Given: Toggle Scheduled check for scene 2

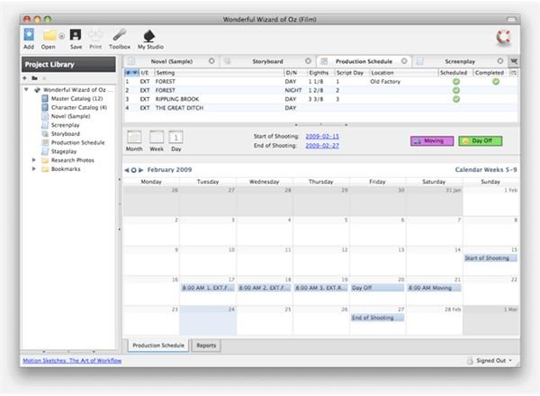Looking at the screenshot, I should pos(456,90).
